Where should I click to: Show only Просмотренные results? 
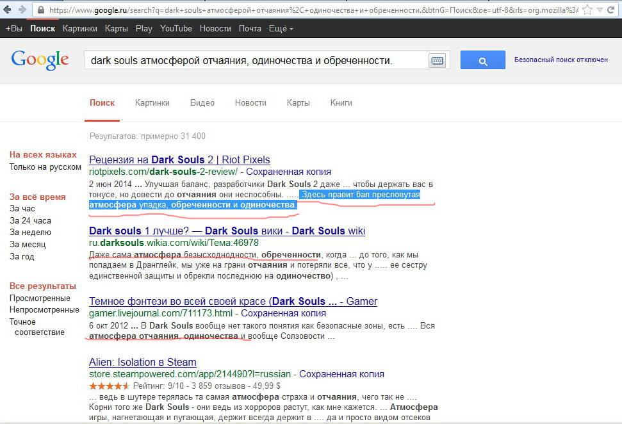point(40,298)
